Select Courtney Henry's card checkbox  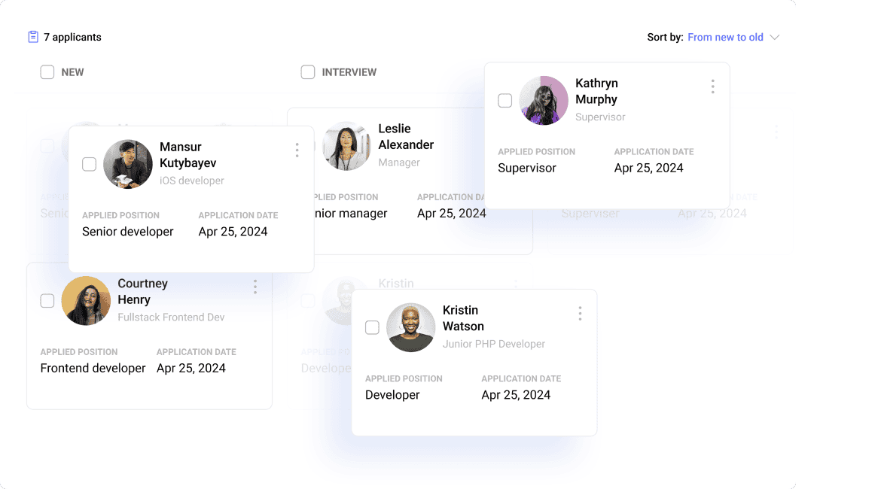(x=47, y=300)
